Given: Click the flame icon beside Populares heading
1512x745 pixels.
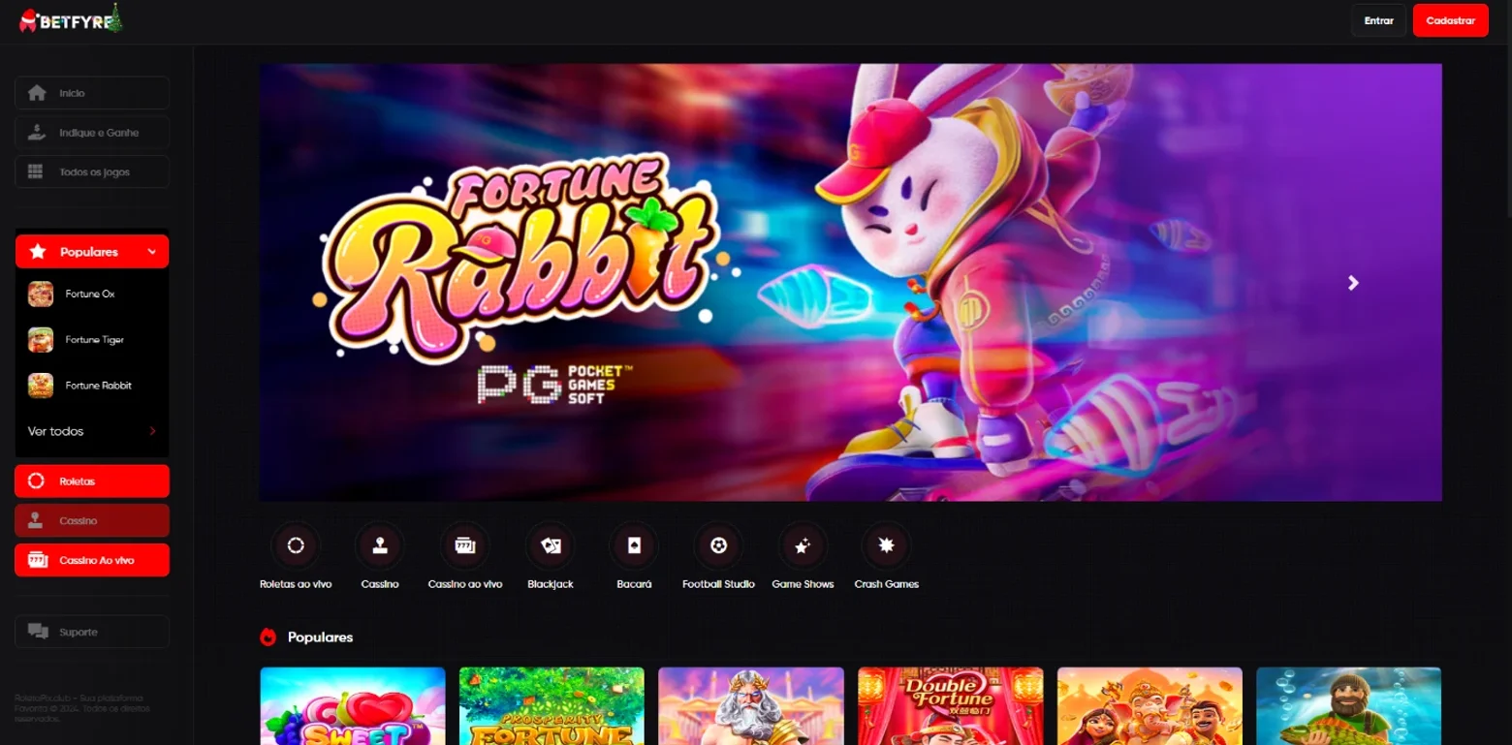Looking at the screenshot, I should click(x=268, y=636).
